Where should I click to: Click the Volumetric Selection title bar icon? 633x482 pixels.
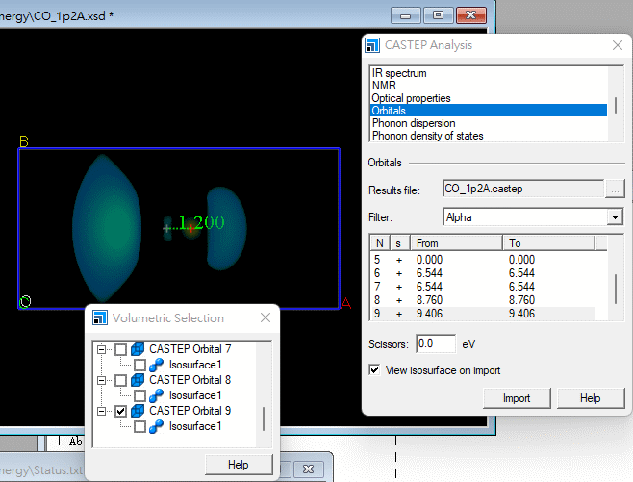[x=99, y=317]
